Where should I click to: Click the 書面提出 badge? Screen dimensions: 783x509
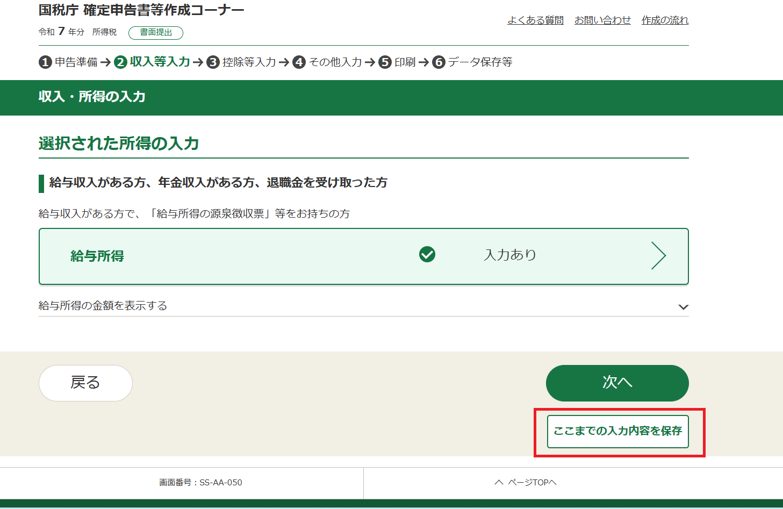click(x=156, y=33)
